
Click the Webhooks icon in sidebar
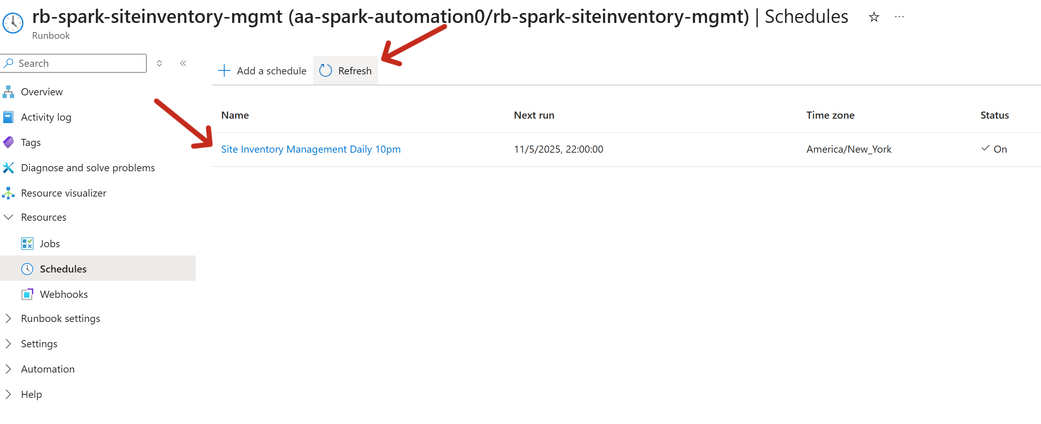pos(27,294)
